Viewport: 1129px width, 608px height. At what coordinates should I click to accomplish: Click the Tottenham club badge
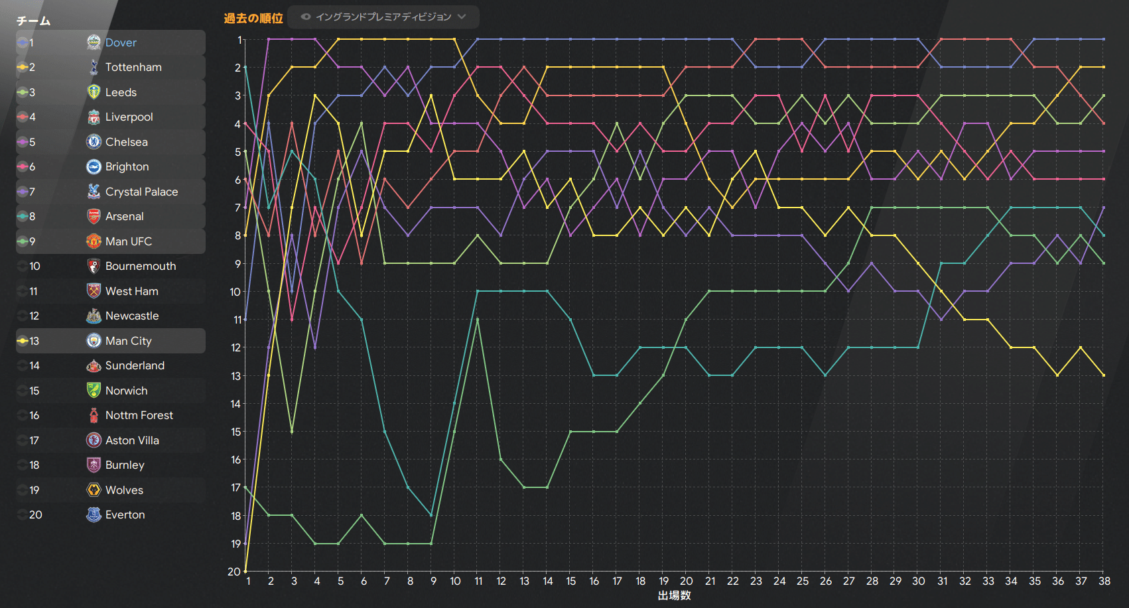pos(94,67)
